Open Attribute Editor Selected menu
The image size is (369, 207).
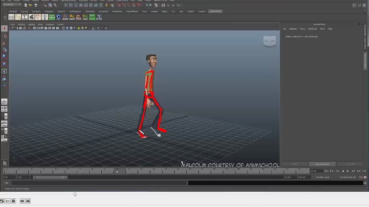pos(293,29)
